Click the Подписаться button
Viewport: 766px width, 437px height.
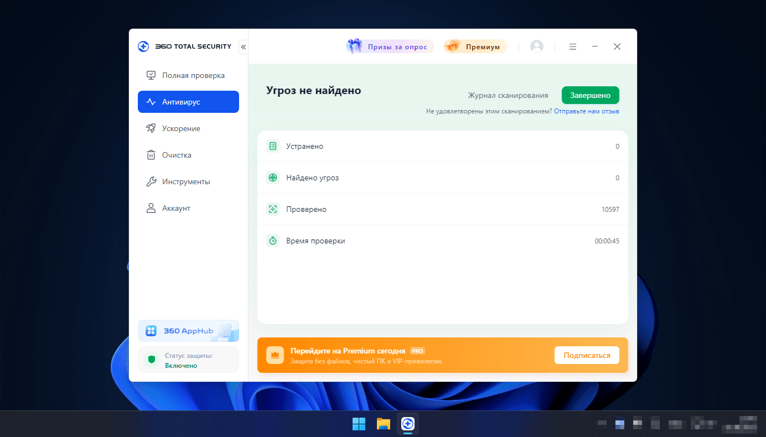click(587, 355)
